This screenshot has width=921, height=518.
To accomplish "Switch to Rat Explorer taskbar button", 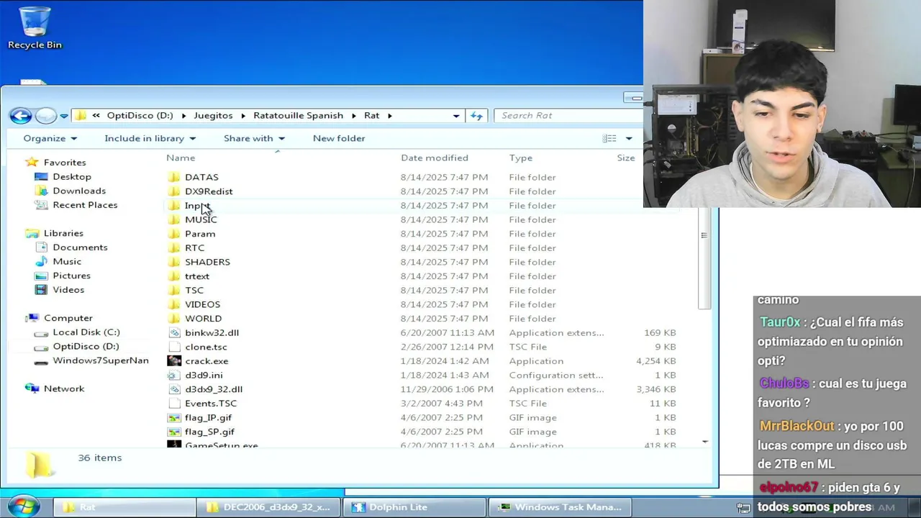I will pyautogui.click(x=124, y=507).
